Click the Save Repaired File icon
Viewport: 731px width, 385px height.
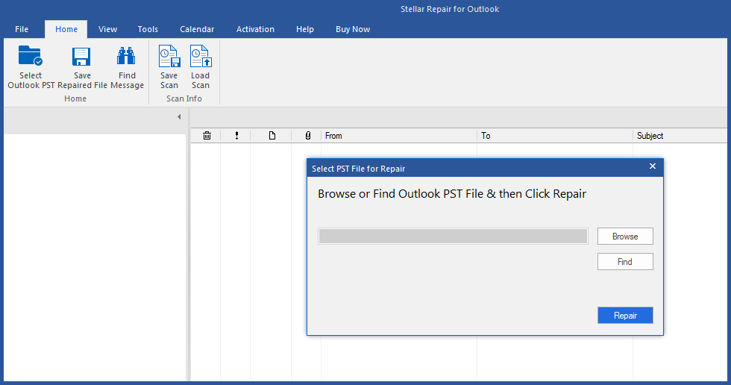[x=81, y=57]
